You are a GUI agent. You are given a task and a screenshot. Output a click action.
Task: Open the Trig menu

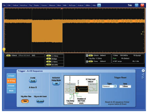click(x=30, y=5)
